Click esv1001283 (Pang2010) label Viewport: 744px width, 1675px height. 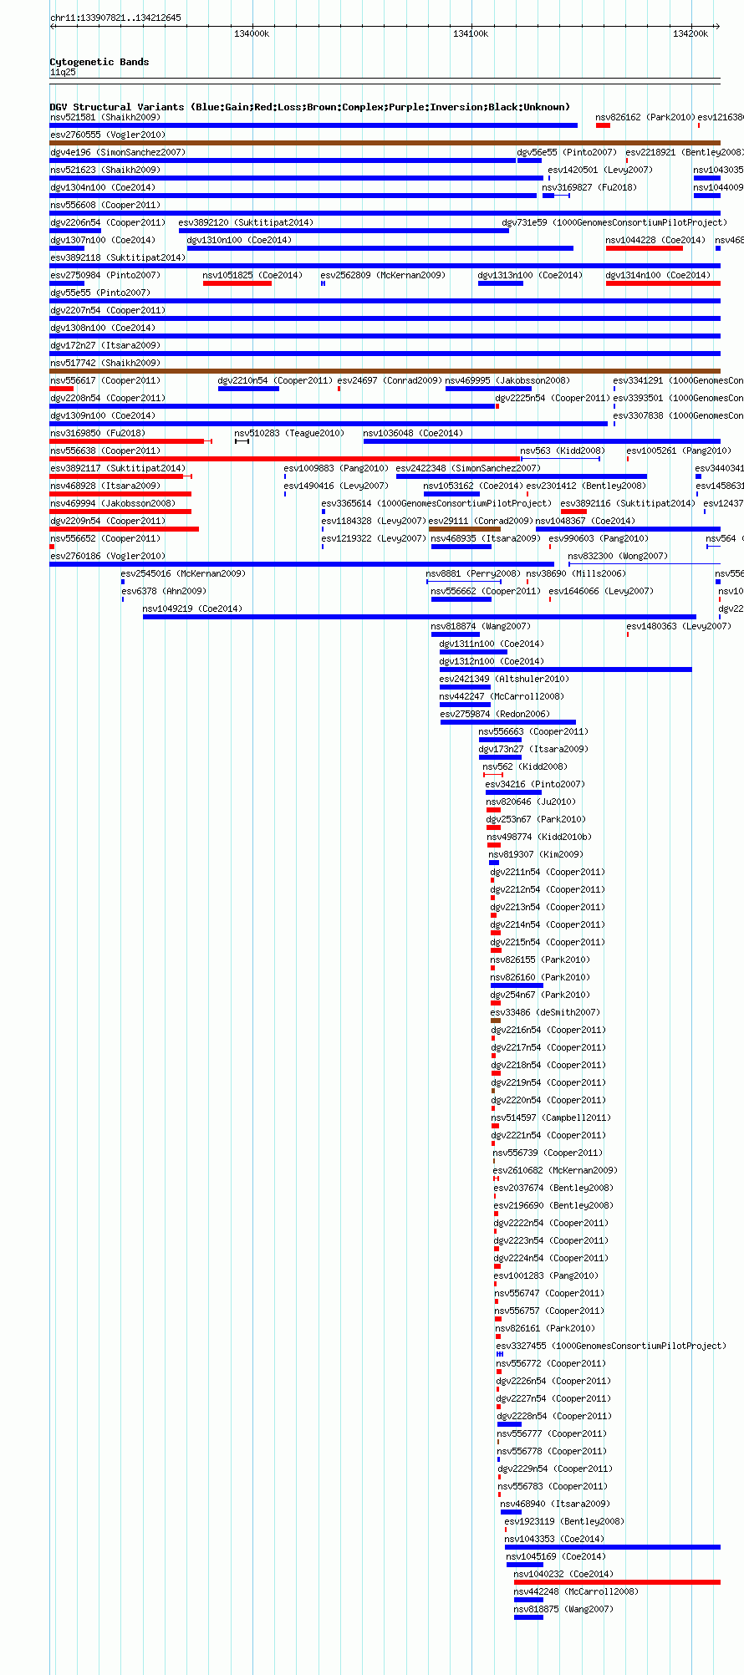coord(546,1275)
